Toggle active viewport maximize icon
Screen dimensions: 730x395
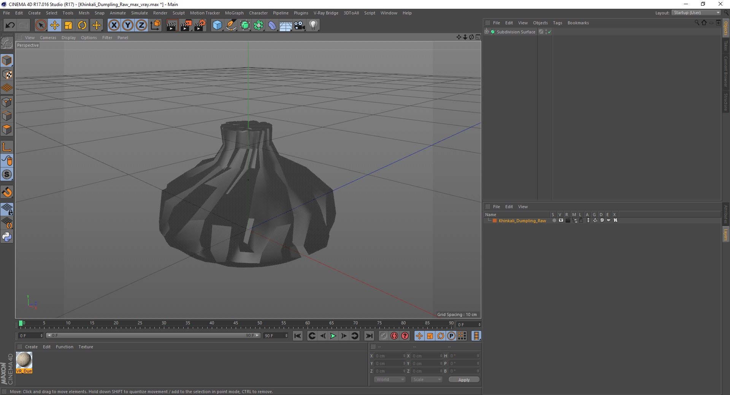478,37
